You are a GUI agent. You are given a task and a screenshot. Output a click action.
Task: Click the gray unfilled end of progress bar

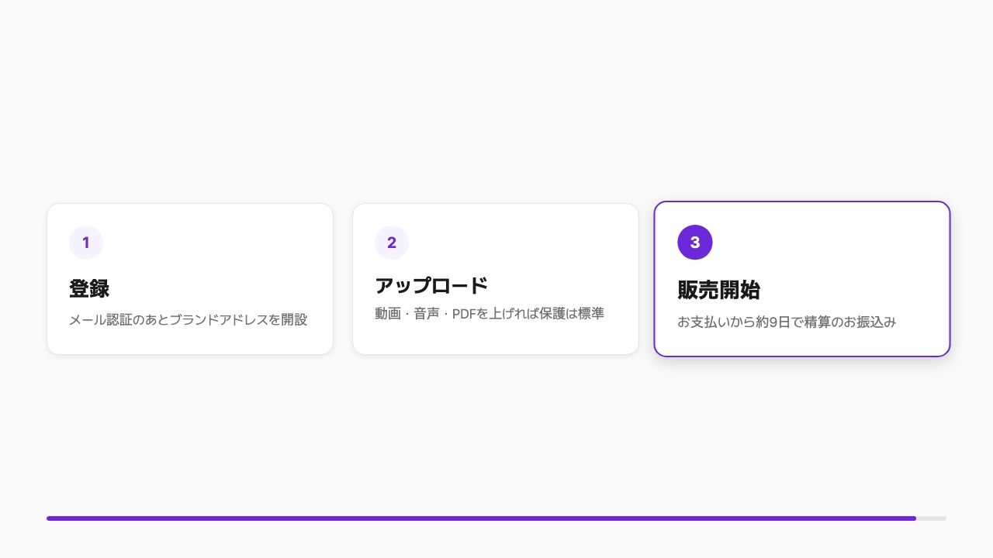[931, 518]
